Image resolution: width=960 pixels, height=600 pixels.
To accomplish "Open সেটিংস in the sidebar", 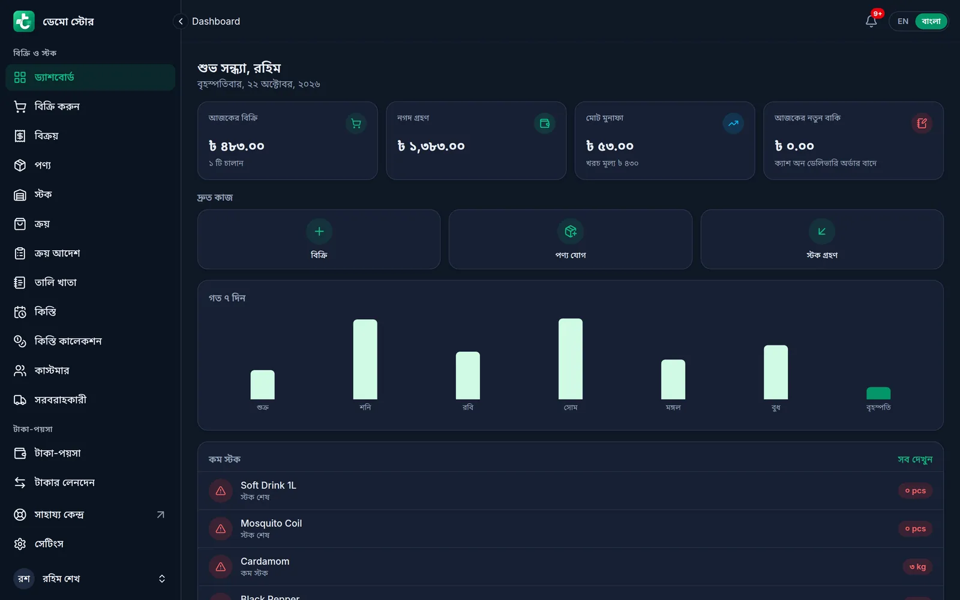I will 91,544.
